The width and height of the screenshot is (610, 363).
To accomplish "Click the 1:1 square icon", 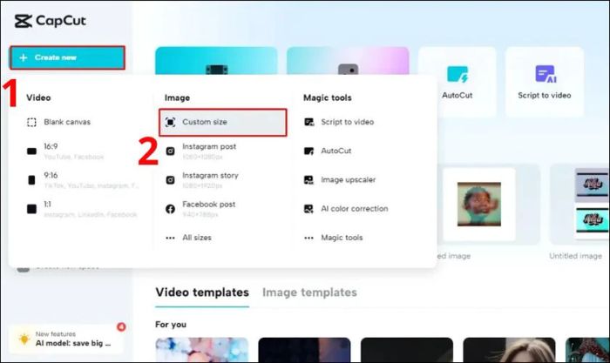I will pos(31,209).
